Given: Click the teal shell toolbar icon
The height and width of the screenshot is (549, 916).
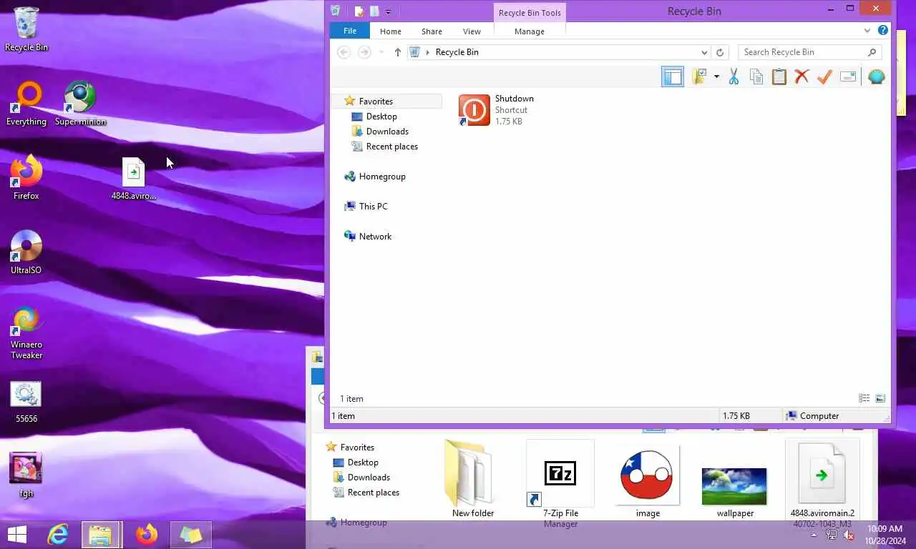Looking at the screenshot, I should click(x=876, y=76).
